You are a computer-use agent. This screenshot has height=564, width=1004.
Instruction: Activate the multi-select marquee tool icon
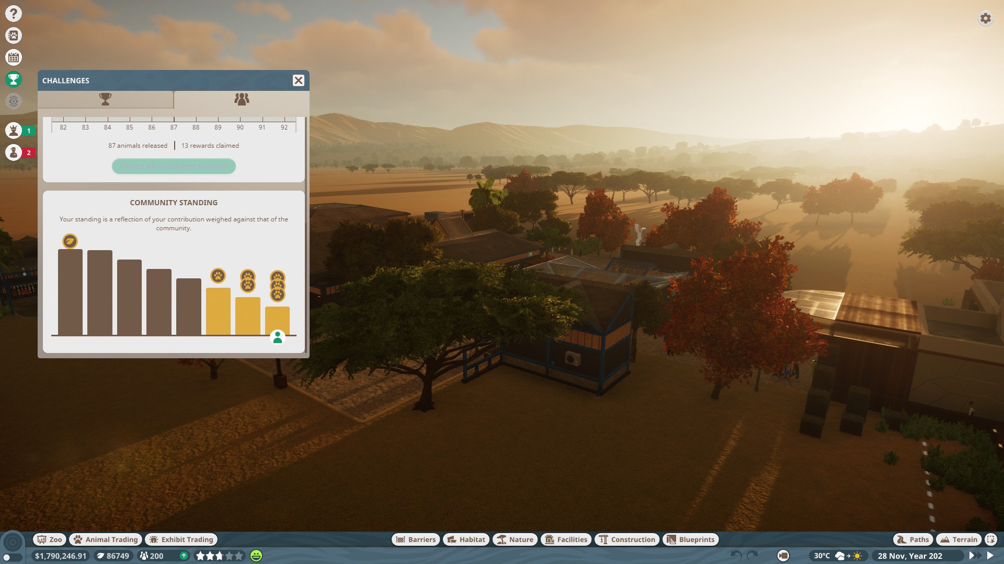pyautogui.click(x=991, y=539)
